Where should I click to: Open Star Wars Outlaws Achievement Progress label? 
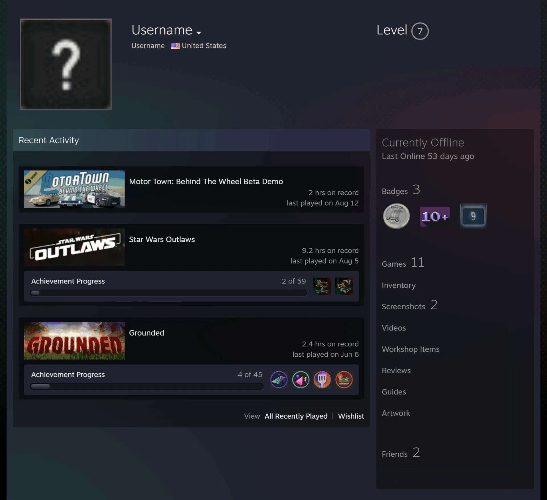[x=68, y=281]
